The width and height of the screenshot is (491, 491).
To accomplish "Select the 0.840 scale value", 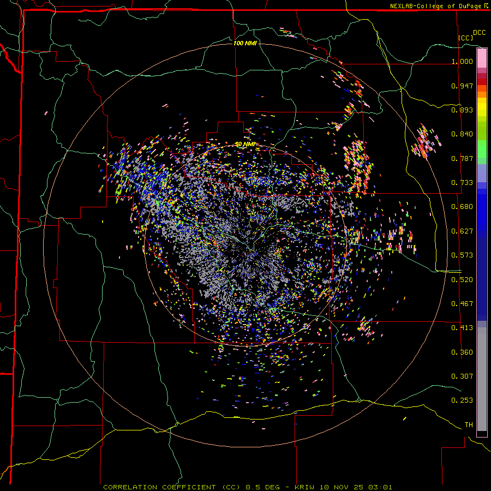I will coord(462,134).
